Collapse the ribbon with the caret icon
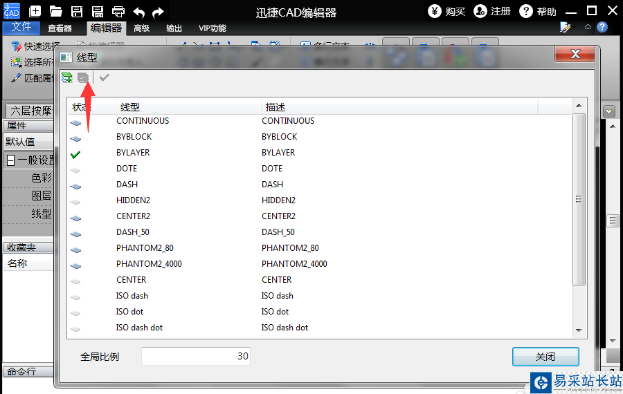Screen dimensions: 623x394 pyautogui.click(x=588, y=27)
